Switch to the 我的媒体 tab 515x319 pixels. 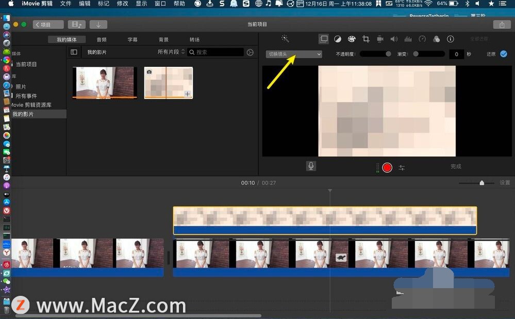(67, 39)
